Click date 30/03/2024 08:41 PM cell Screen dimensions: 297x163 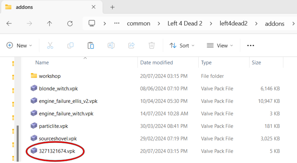point(164,126)
